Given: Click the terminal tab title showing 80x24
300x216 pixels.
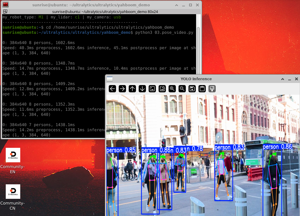Looking at the screenshot, I should click(105, 12).
